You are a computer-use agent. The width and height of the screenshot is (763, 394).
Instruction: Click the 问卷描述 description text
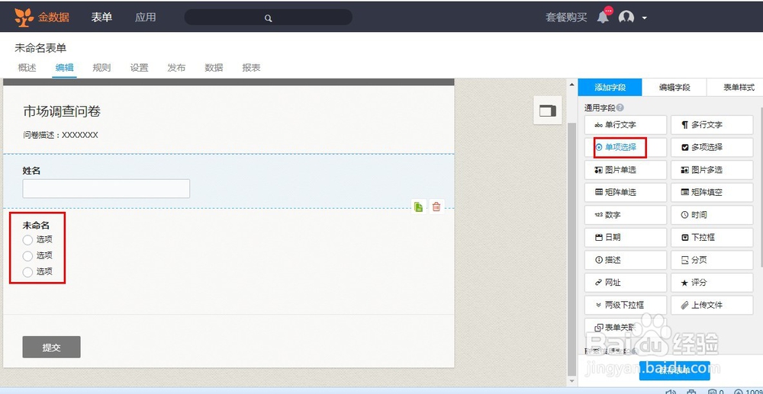60,135
